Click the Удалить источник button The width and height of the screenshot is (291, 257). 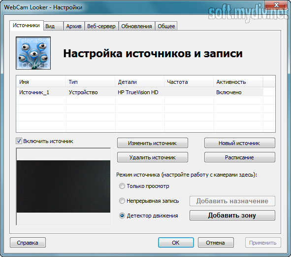(152, 157)
